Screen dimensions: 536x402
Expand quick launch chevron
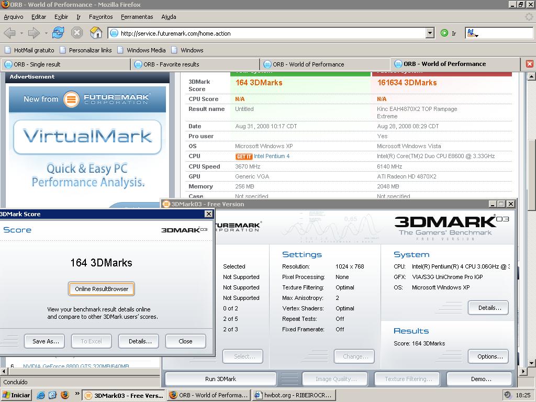coord(77,394)
